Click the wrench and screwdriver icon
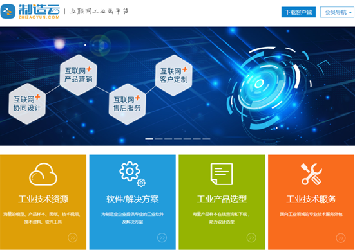 pyautogui.click(x=311, y=174)
